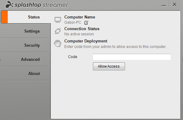Click the "Enter code from your admin" description
183x120 pixels.
(115, 46)
